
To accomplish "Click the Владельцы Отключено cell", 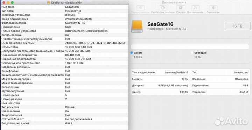I will click(220, 79).
